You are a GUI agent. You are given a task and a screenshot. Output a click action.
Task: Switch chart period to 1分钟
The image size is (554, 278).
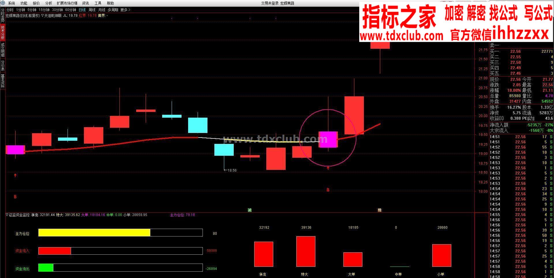(x=21, y=10)
